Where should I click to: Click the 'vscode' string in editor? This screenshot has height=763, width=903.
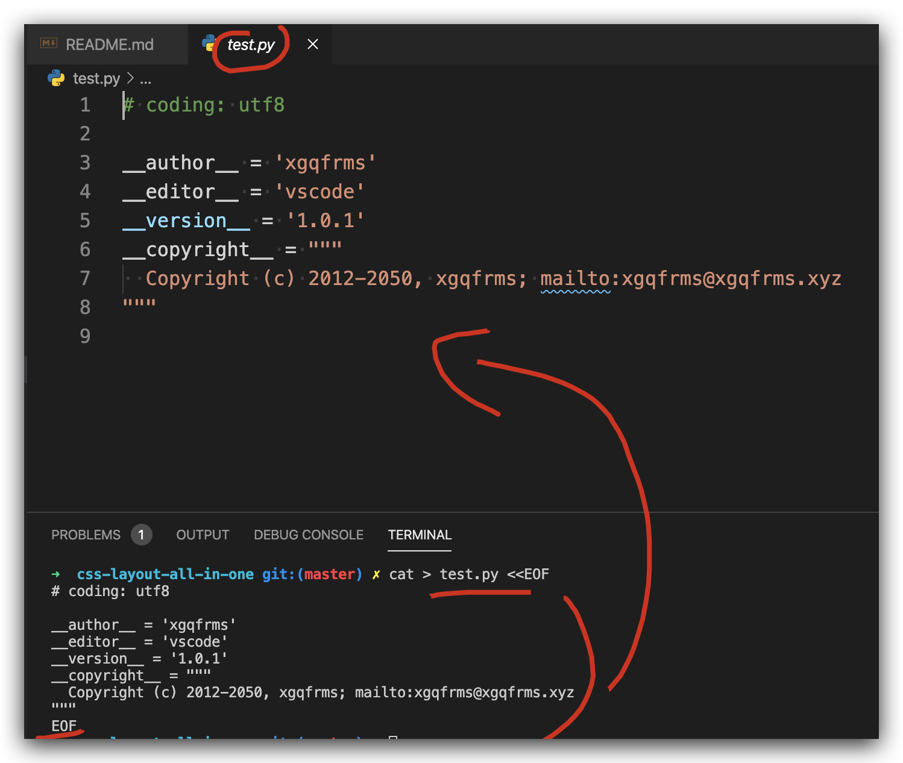point(319,192)
